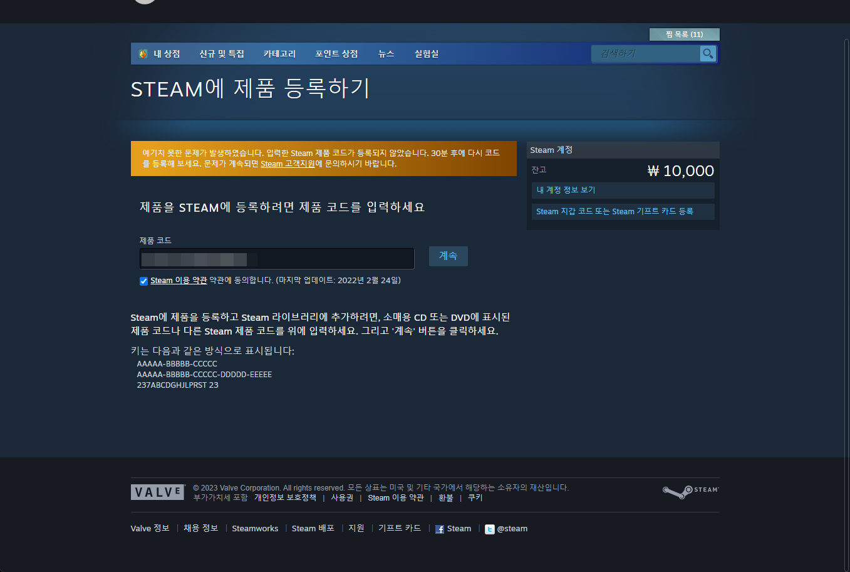Open Steam 이용 약관 link beside checkbox
The image size is (850, 572).
179,281
